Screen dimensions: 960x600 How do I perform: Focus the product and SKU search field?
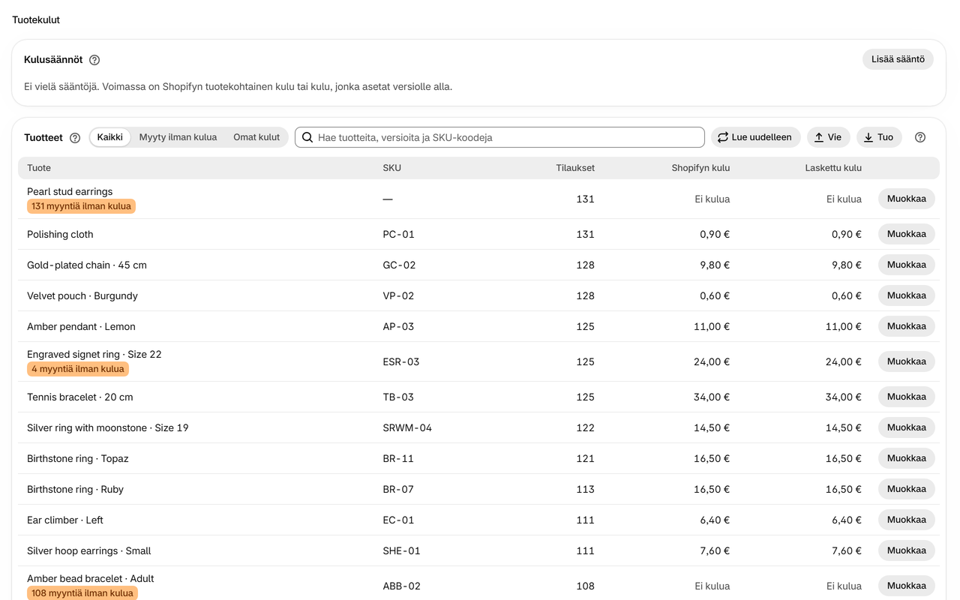pos(499,137)
